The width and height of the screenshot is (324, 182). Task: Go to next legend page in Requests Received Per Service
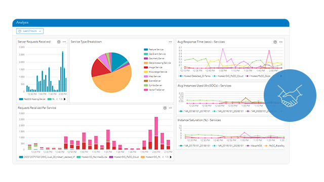pyautogui.click(x=171, y=157)
